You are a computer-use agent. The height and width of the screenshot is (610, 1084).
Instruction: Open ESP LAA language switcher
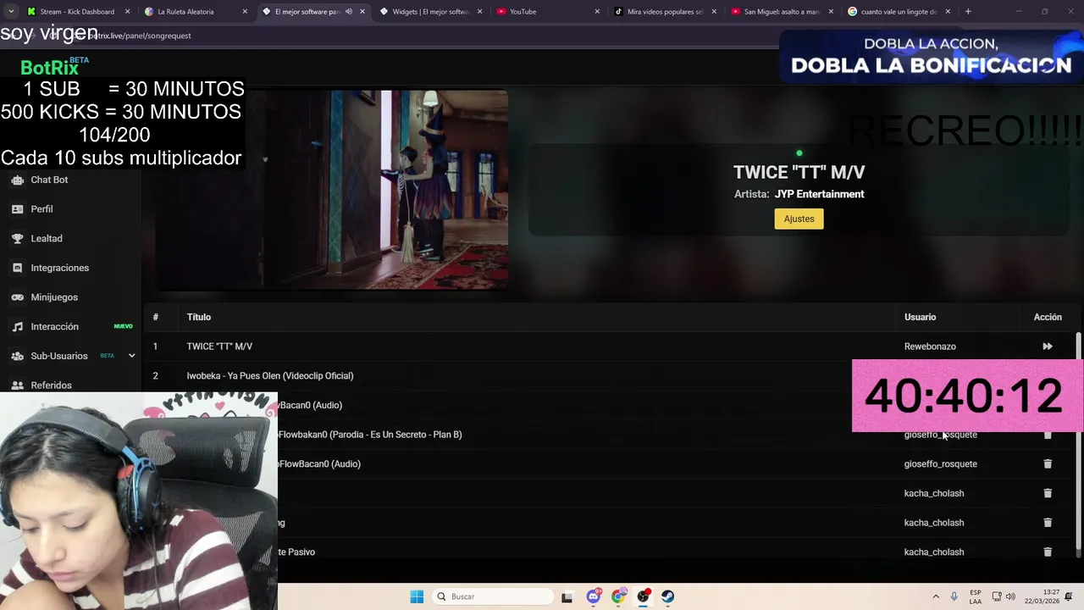(x=976, y=596)
